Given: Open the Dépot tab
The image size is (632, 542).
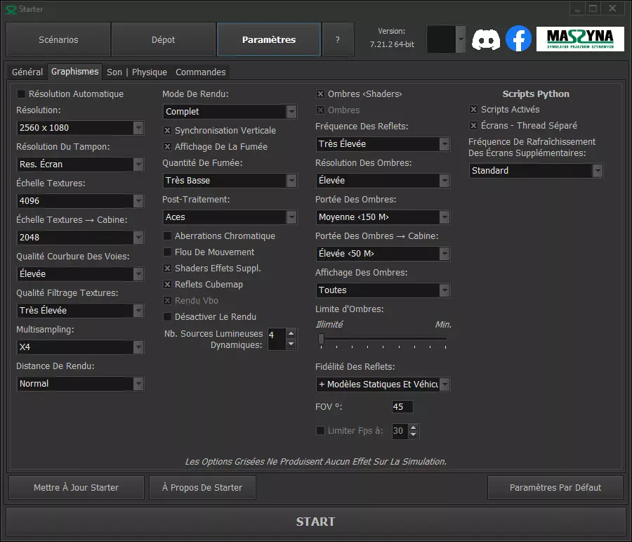Looking at the screenshot, I should (x=163, y=39).
